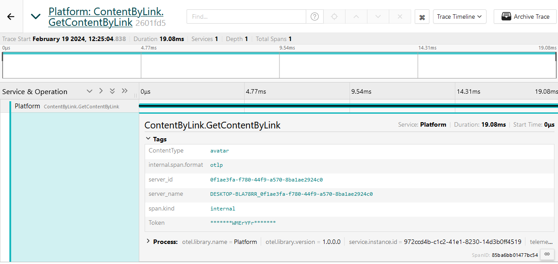Screen dimensions: 558x264
Task: Click the focus search matches target icon
Action: [x=334, y=16]
